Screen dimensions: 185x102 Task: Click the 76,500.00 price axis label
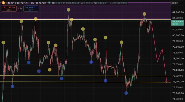[x=178, y=76]
